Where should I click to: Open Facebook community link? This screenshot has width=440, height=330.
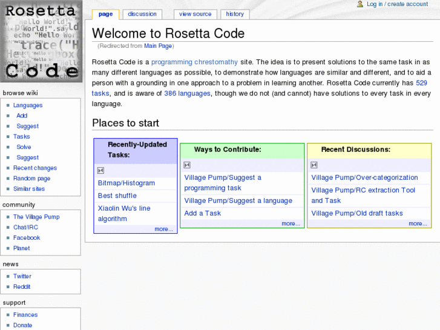coord(27,237)
